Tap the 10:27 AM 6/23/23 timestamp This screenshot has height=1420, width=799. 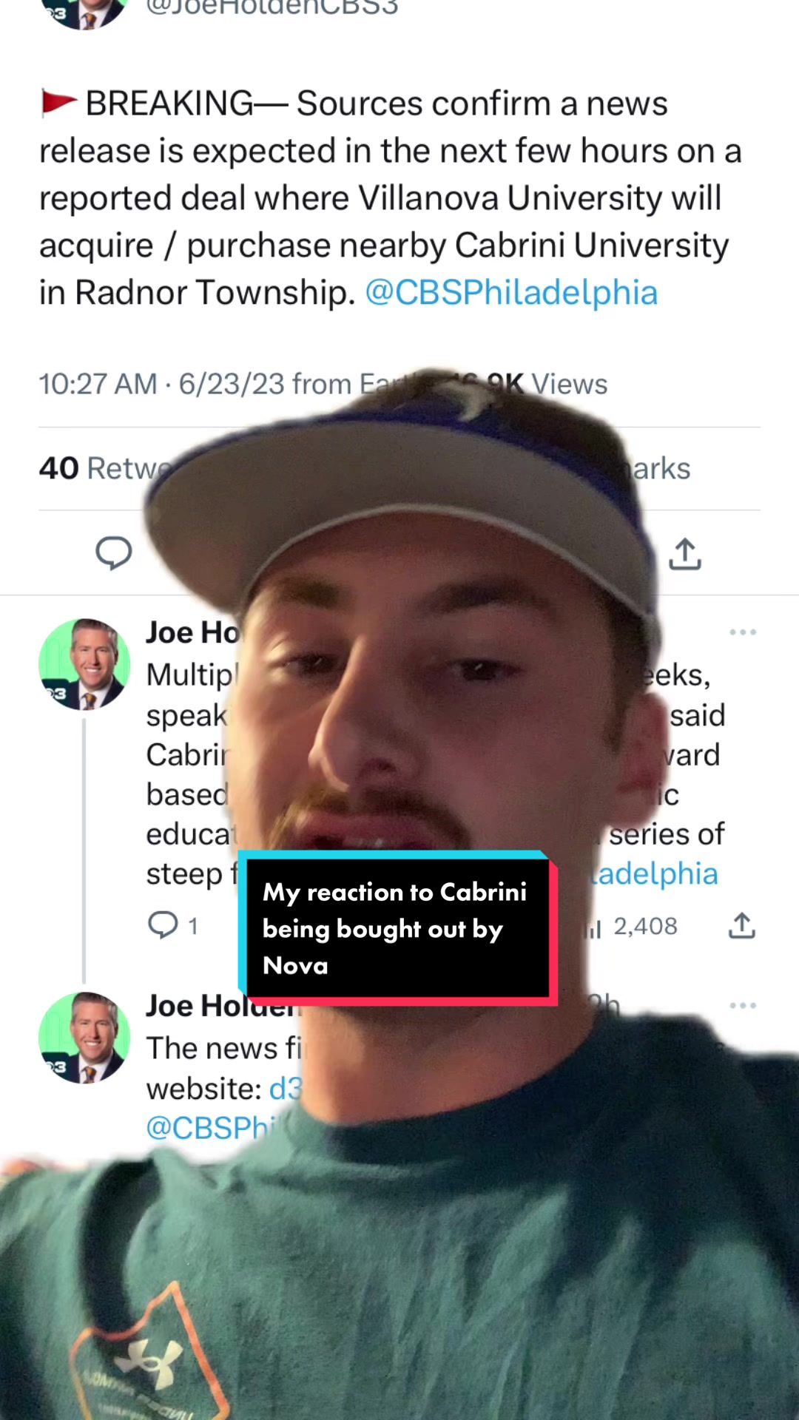click(x=161, y=384)
